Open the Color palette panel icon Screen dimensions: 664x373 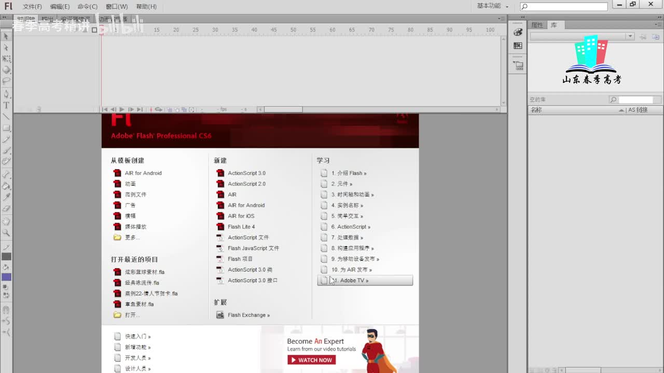(518, 32)
